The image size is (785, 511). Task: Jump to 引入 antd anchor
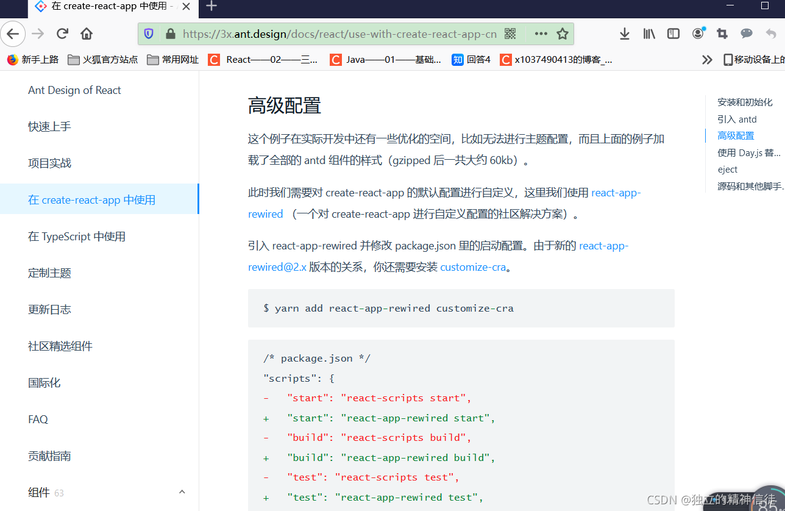click(x=737, y=119)
